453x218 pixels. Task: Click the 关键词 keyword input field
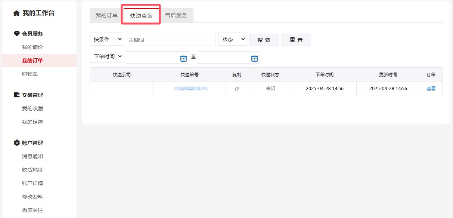(x=170, y=40)
